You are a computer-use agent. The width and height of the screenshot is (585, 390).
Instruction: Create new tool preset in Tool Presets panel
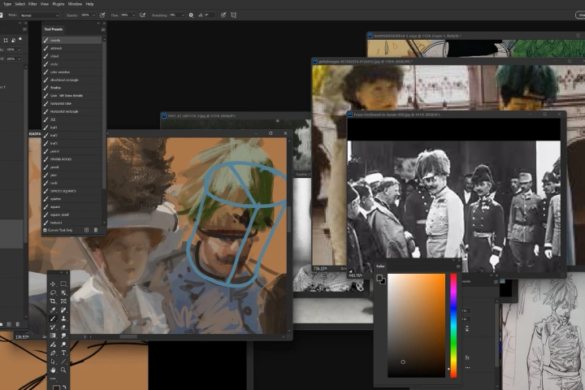(x=87, y=230)
